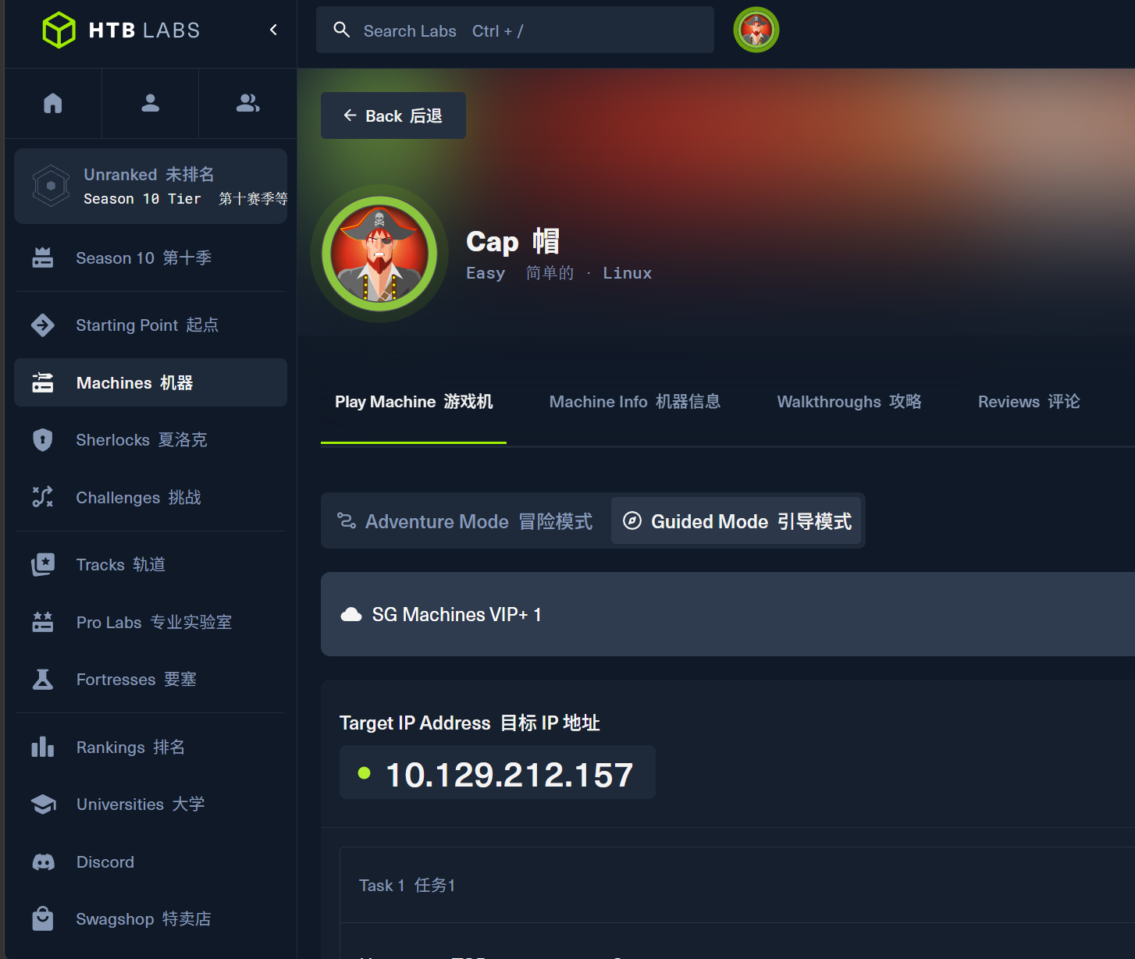Viewport: 1135px width, 959px height.
Task: Click the cloud icon beside SG Machines
Action: [351, 615]
